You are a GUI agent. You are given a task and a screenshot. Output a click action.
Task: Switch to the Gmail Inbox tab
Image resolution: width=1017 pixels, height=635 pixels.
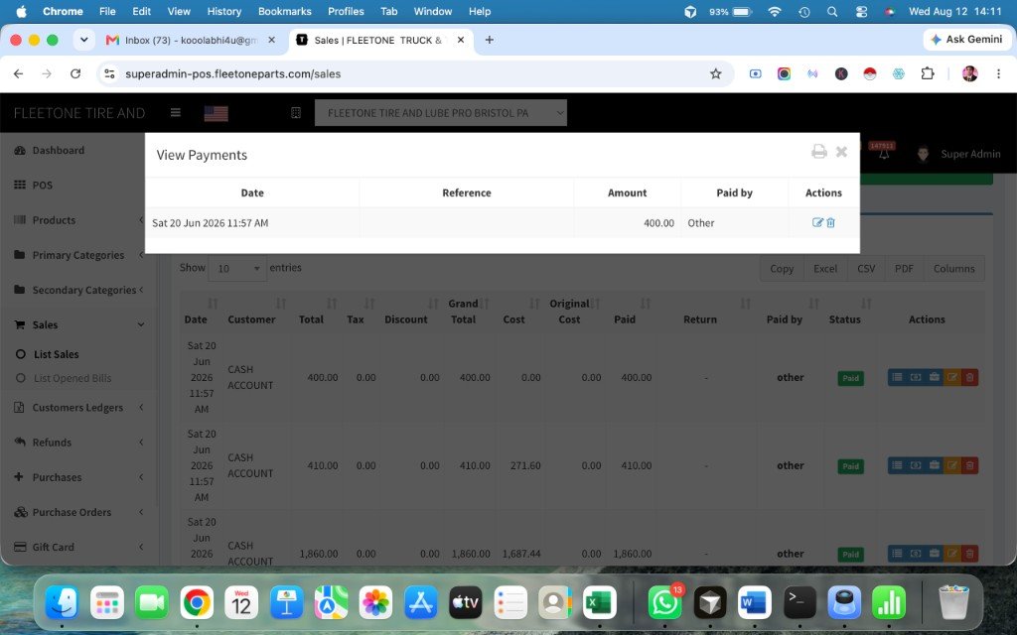(x=191, y=40)
